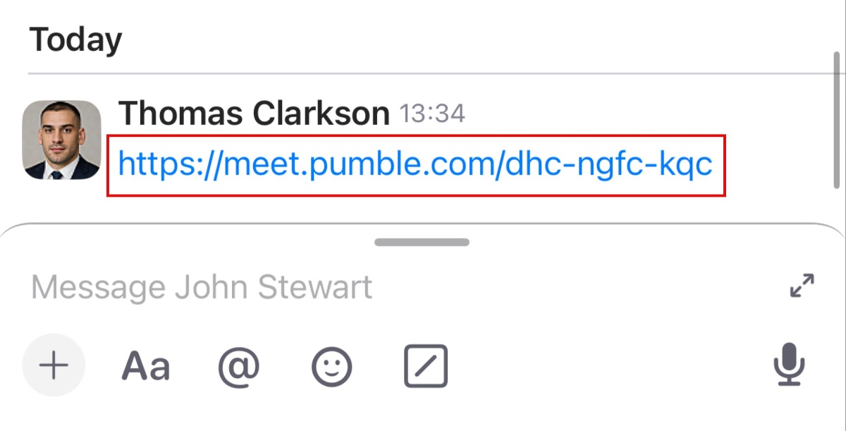Open the shortcuts icon beside the emoji picker
This screenshot has height=431, width=846.
tap(425, 365)
